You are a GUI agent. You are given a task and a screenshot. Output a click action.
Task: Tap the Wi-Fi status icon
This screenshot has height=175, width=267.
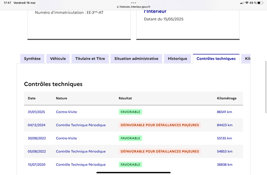247,3
